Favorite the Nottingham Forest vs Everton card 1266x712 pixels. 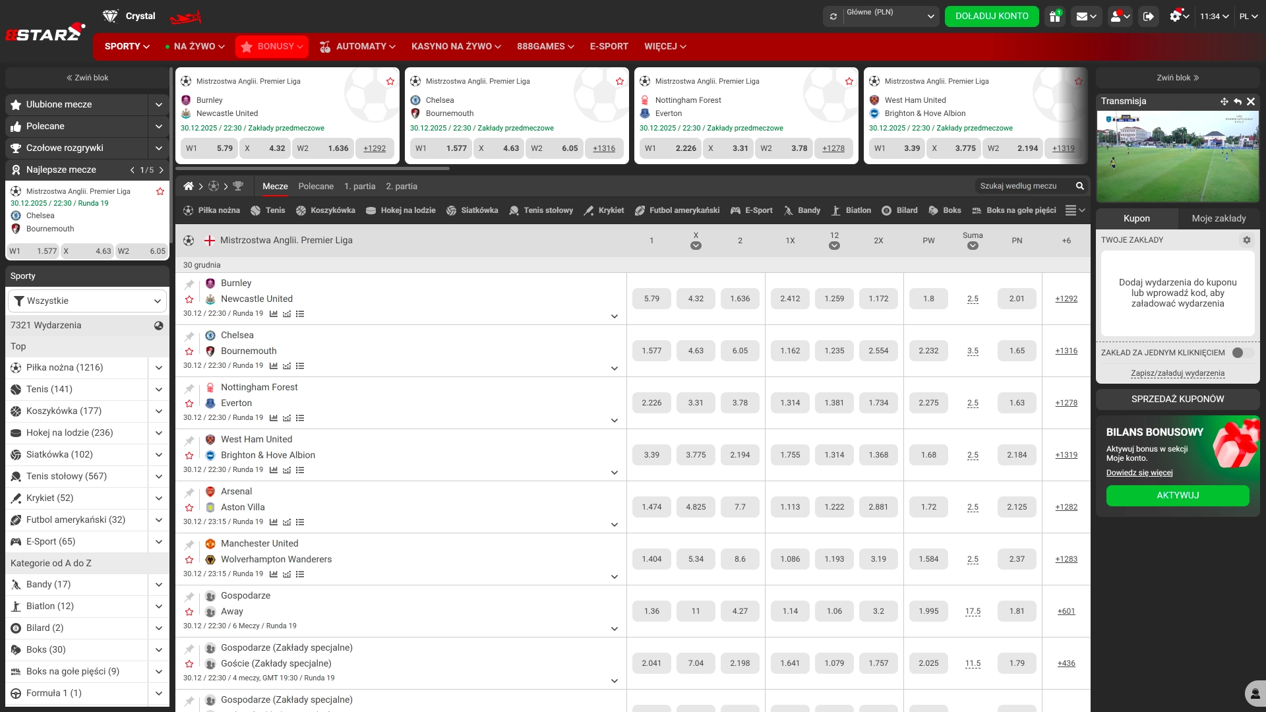849,81
